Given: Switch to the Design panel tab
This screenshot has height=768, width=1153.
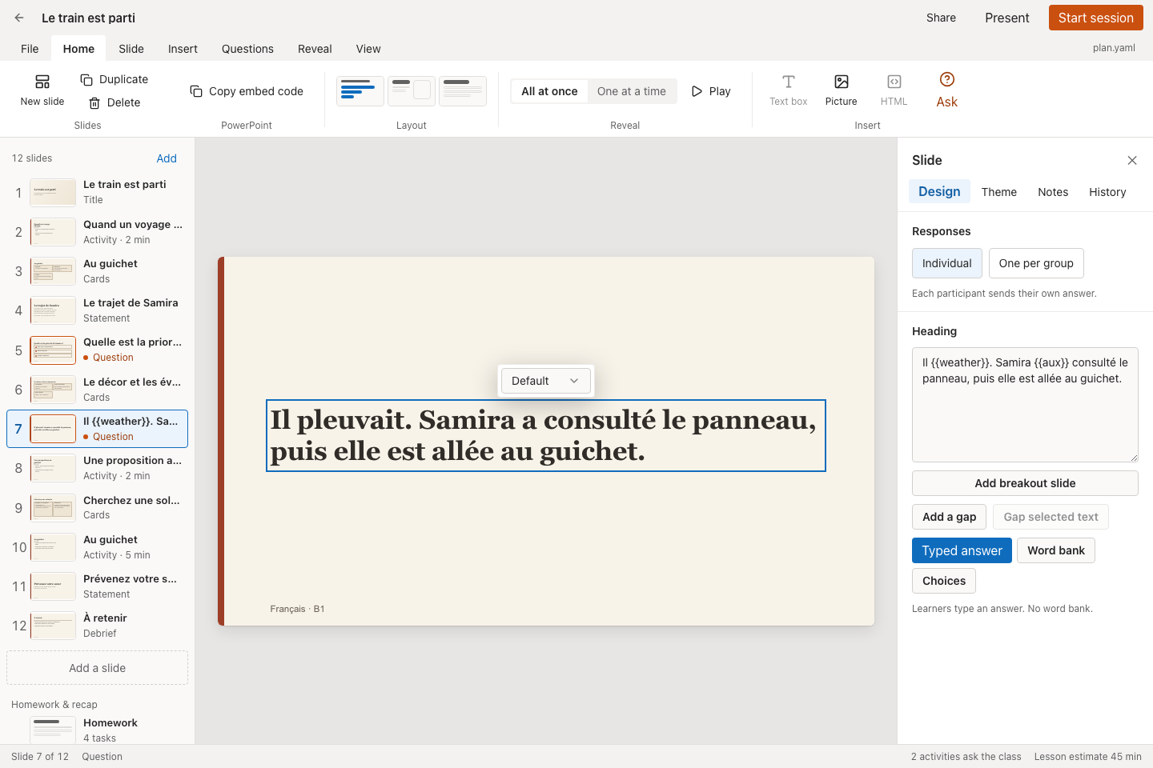Looking at the screenshot, I should coord(939,191).
